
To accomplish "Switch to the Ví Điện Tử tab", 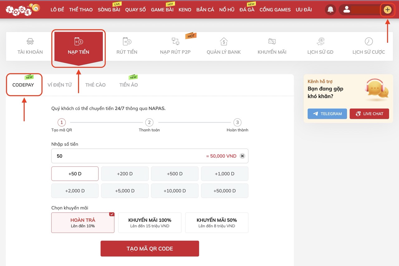I will 60,85.
